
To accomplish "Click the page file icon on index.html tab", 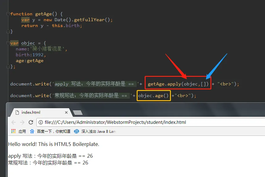I will tap(17, 112).
